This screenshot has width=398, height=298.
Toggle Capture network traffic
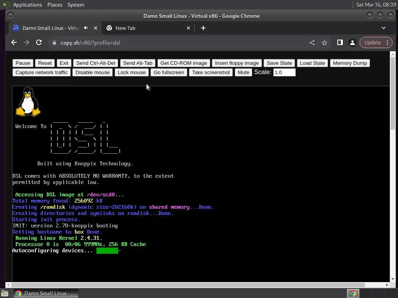(x=42, y=73)
